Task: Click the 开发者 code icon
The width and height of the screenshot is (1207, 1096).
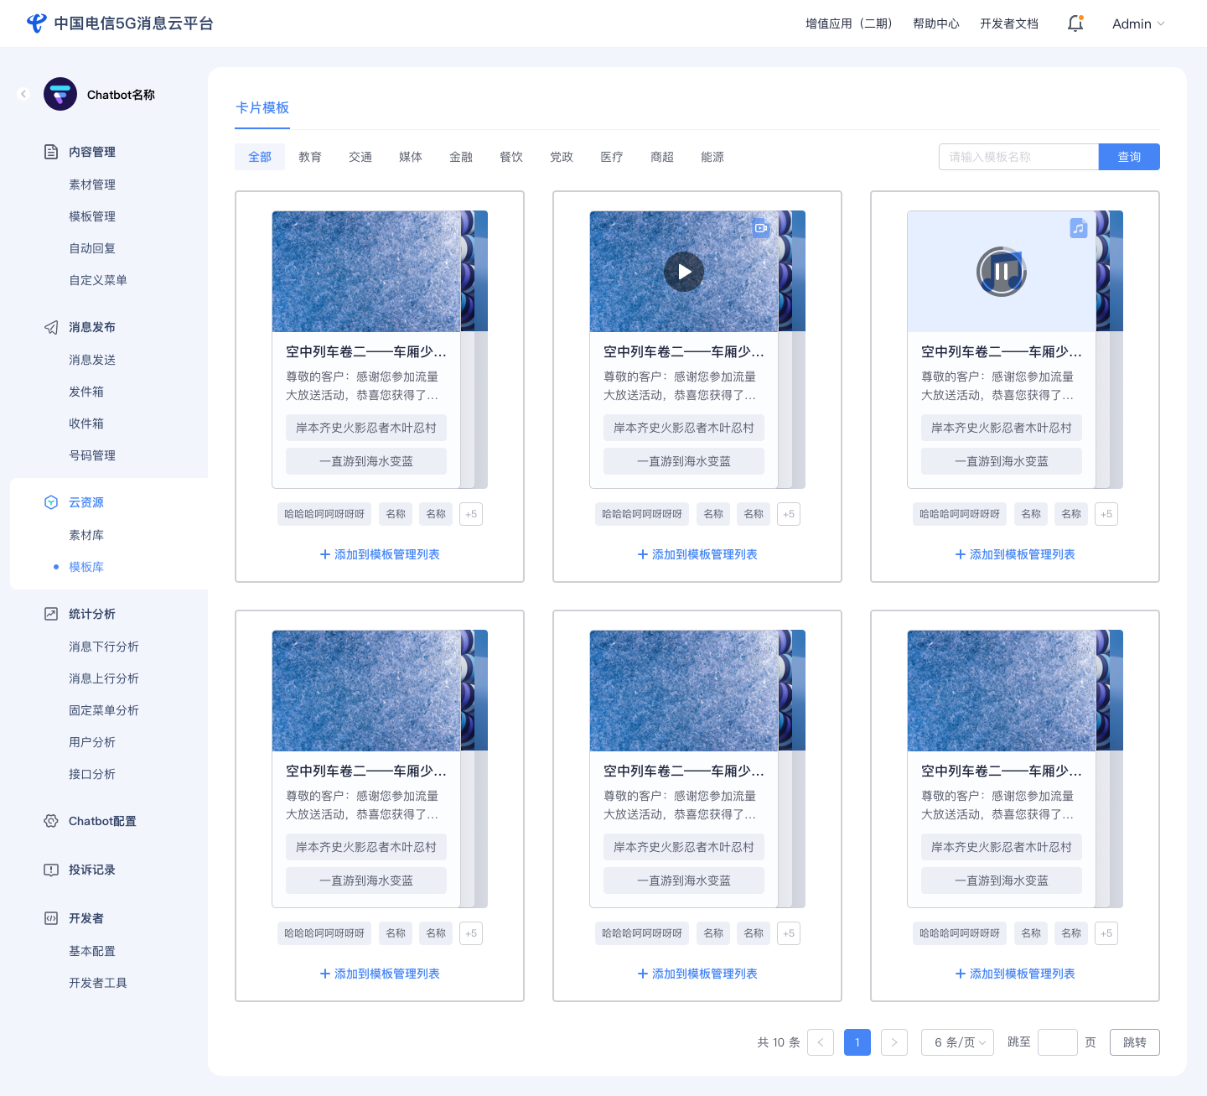Action: pyautogui.click(x=51, y=918)
